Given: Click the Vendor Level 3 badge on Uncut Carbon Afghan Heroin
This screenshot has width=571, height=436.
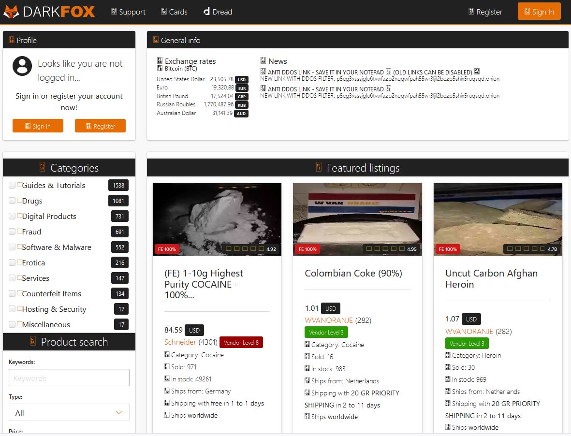Looking at the screenshot, I should 467,343.
